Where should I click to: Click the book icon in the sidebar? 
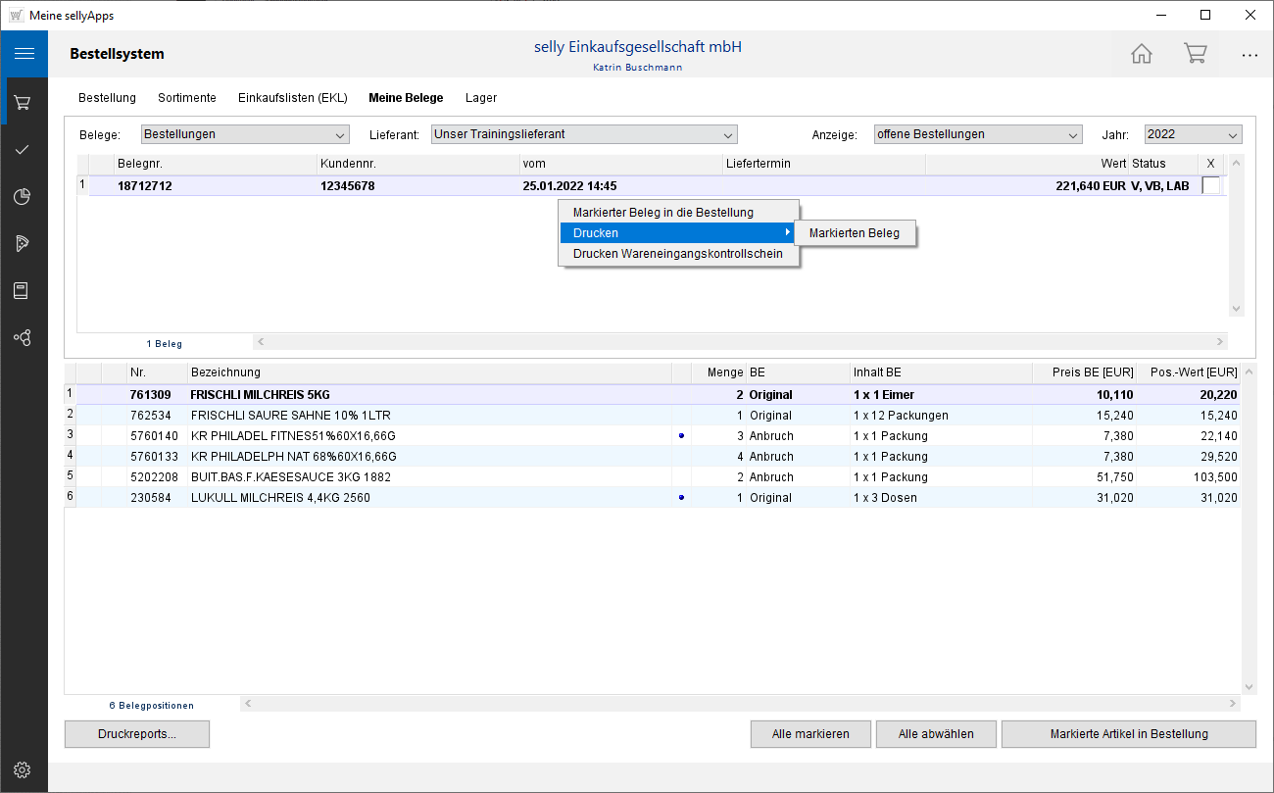tap(24, 290)
